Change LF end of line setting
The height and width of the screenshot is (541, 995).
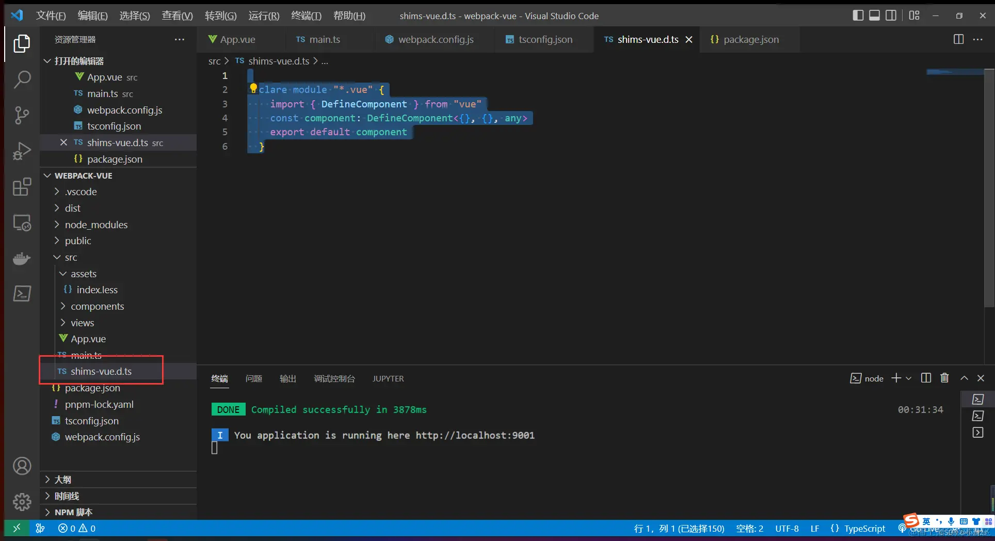(814, 528)
